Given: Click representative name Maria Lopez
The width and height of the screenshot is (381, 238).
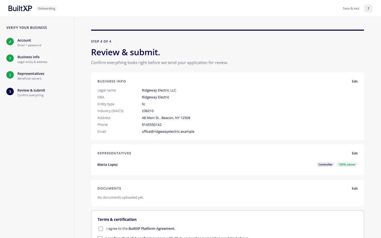Looking at the screenshot, I should 107,164.
